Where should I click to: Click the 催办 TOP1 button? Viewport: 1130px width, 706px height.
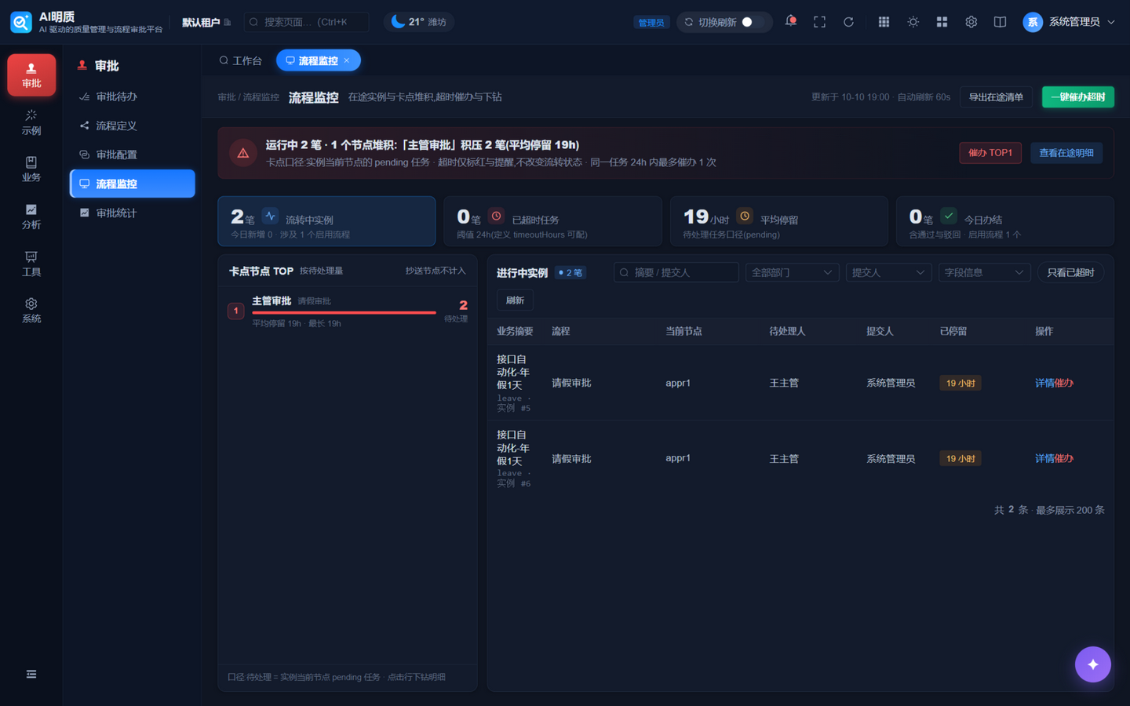click(x=990, y=153)
